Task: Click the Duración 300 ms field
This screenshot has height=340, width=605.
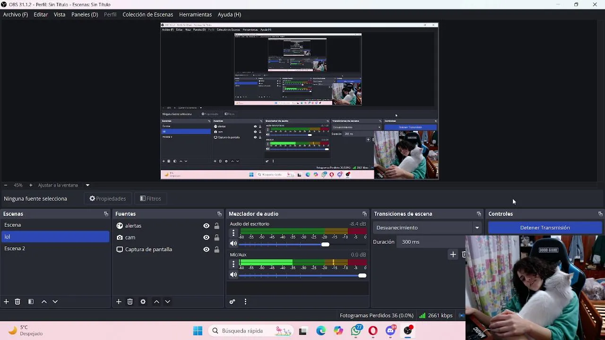Action: [430, 242]
